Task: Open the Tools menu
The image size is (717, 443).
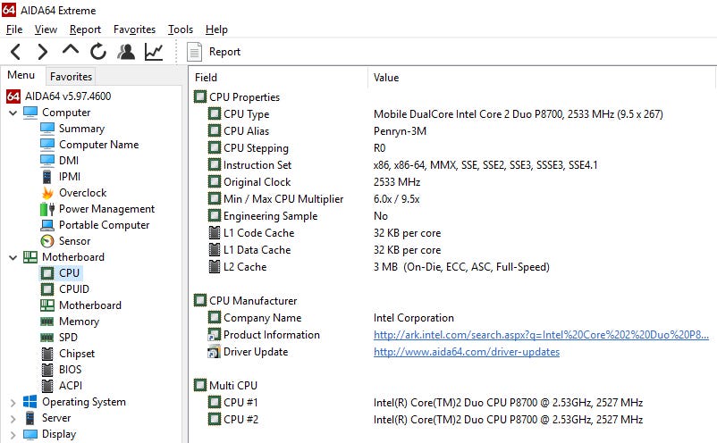Action: [x=180, y=29]
